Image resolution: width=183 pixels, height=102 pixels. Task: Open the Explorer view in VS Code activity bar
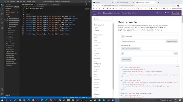tap(2, 5)
